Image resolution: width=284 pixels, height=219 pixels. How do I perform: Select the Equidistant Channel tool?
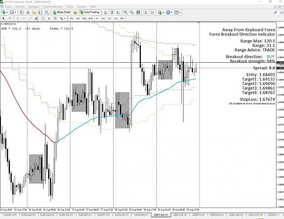pos(36,19)
